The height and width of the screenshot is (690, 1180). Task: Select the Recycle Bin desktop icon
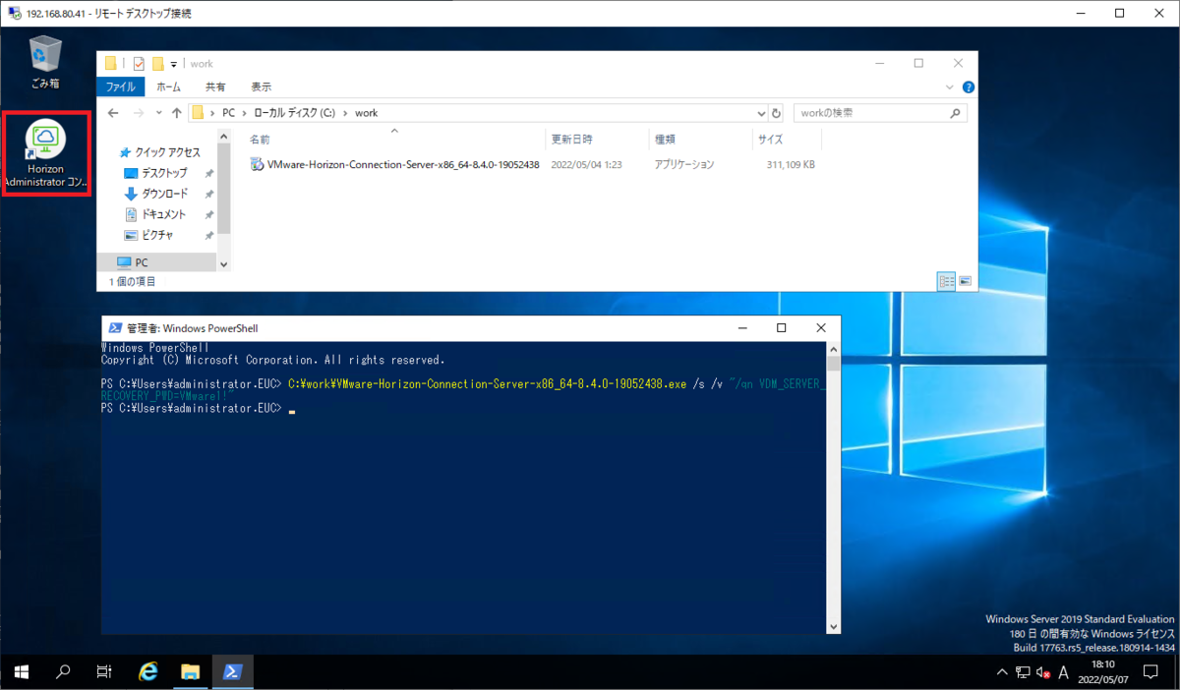[x=45, y=63]
